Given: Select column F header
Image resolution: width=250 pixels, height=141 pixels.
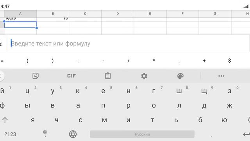Looking at the screenshot, I should coord(182,14).
